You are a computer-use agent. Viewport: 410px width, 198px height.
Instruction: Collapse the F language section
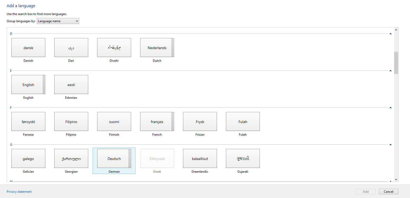coord(390,107)
